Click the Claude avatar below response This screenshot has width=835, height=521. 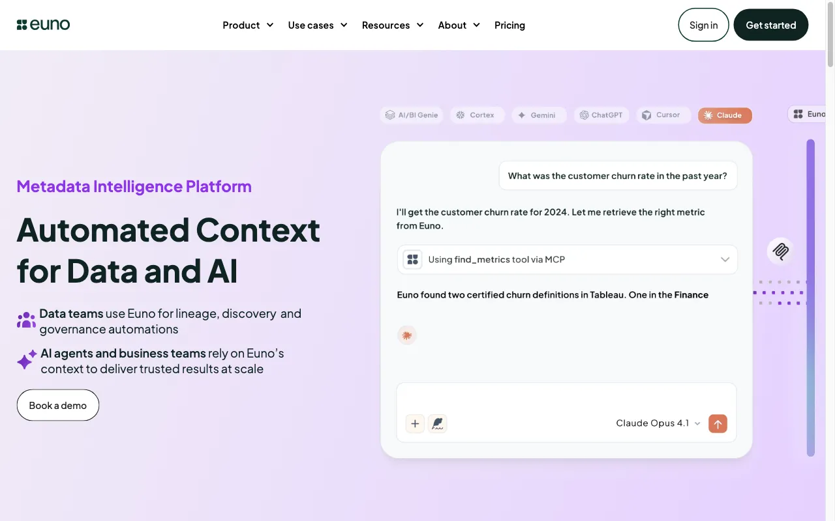click(407, 335)
